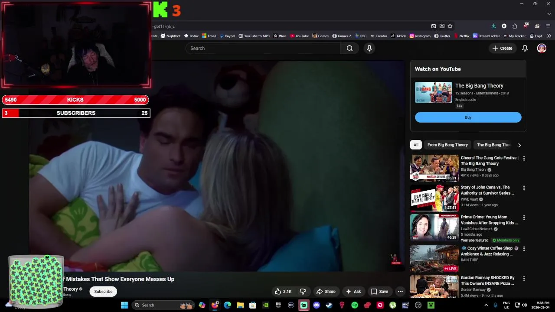Open Cheers! The Gang Gets Festive thumbnail

tap(434, 168)
